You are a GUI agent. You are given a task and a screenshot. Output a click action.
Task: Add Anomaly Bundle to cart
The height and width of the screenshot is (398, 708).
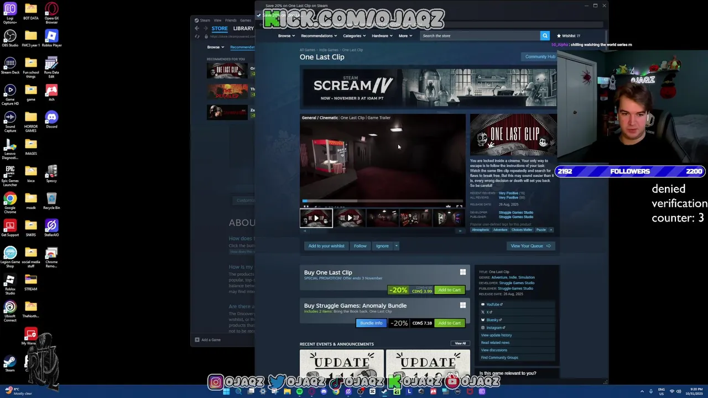(449, 323)
